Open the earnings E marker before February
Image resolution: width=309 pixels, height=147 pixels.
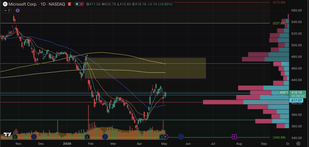point(87,136)
